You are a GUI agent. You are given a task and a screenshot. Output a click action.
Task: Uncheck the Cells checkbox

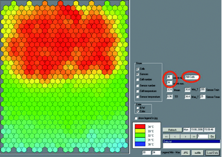[137, 69]
